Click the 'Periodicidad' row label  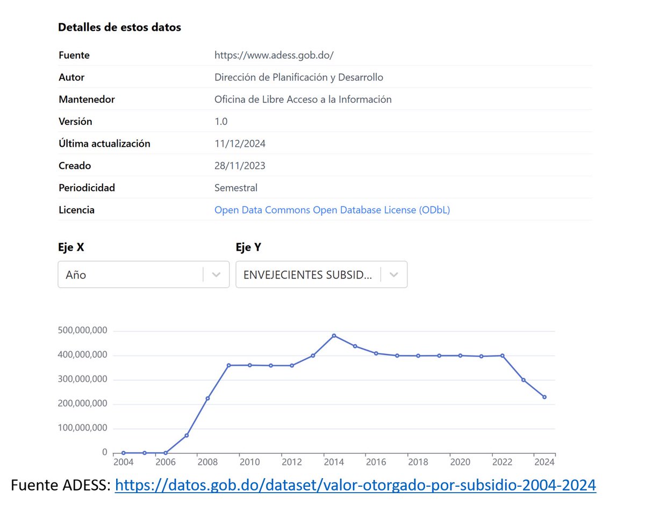87,188
